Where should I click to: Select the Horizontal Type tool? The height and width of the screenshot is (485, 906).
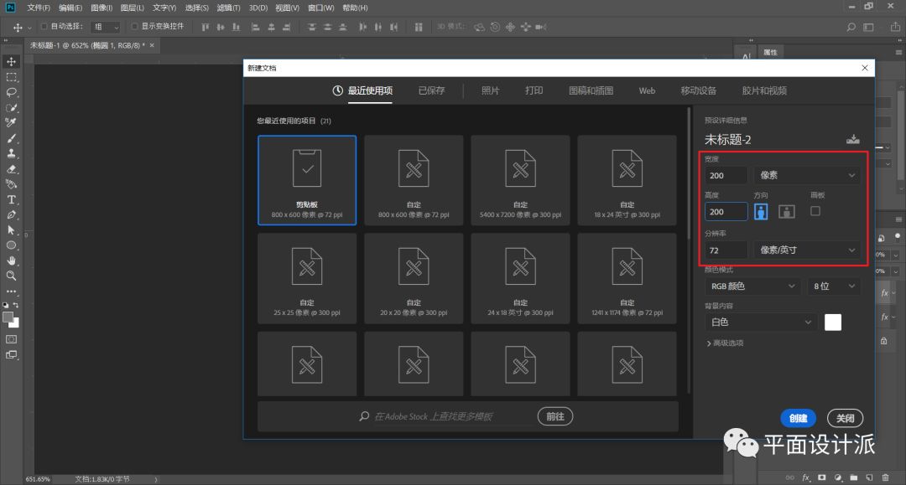(12, 199)
